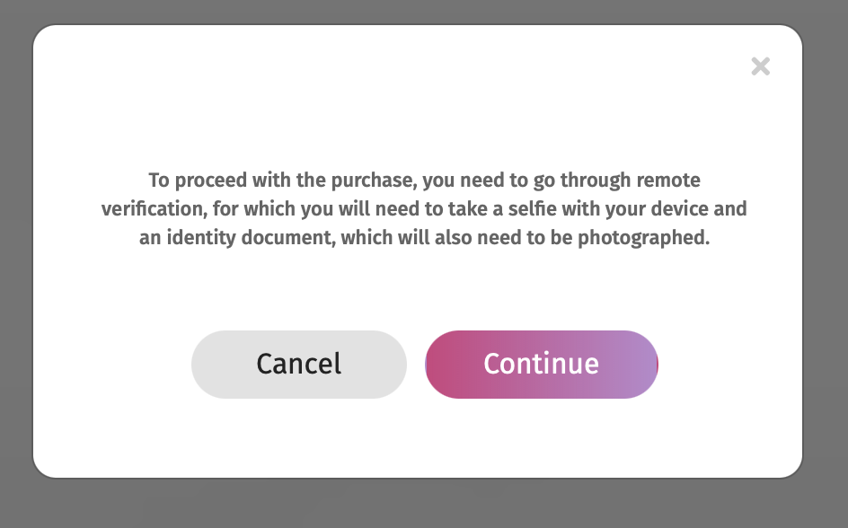The image size is (848, 528).
Task: Click the dimmed backdrop outside the dialog
Action: [16, 269]
